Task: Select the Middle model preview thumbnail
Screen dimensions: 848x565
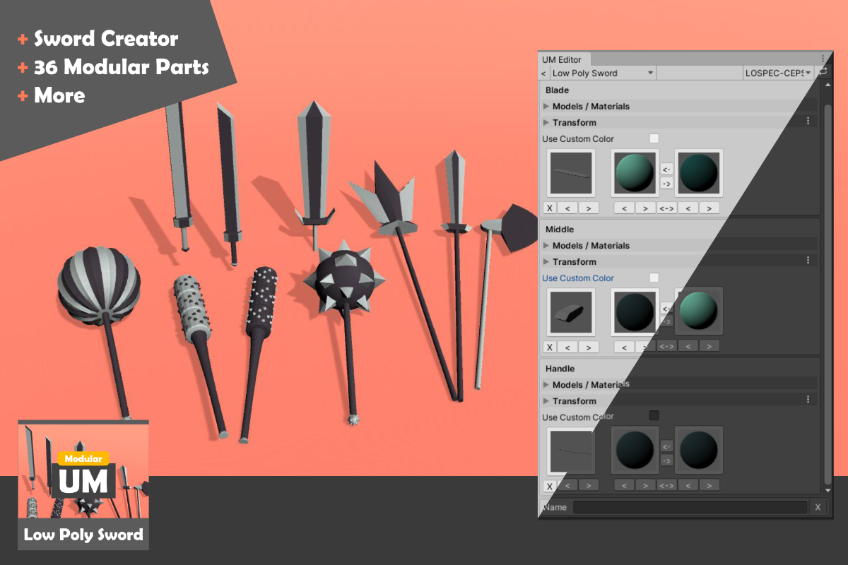Action: (571, 311)
